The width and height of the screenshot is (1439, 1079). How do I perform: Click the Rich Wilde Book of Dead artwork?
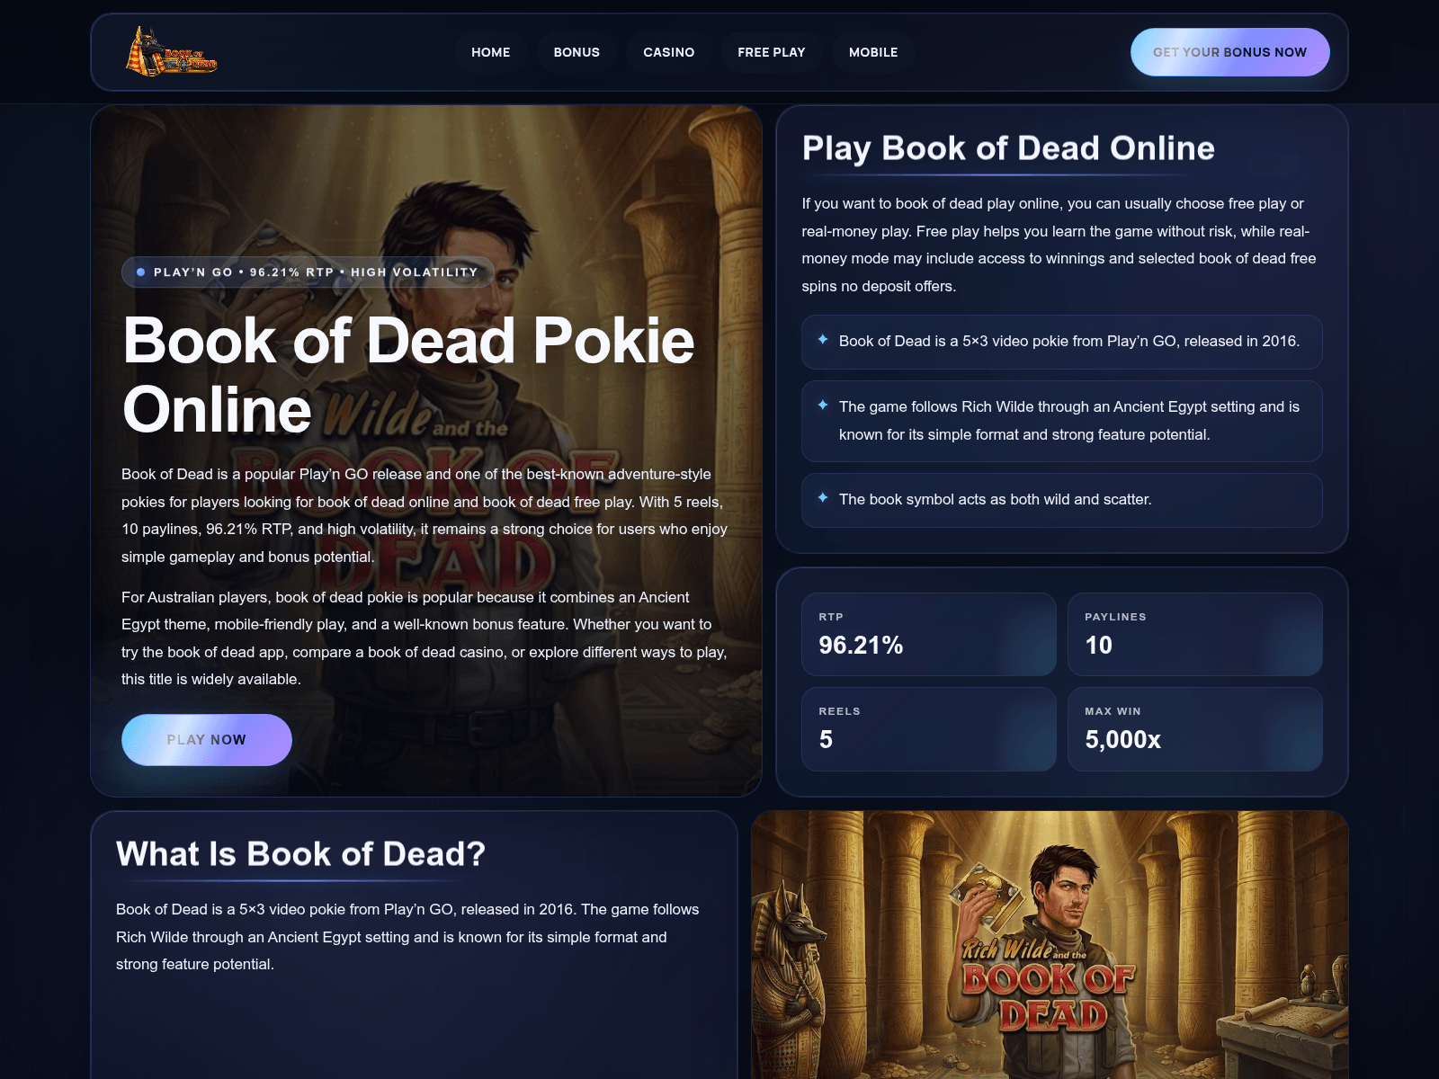(1050, 945)
